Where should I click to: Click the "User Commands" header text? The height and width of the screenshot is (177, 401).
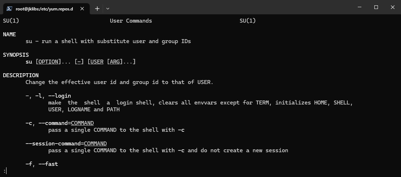click(131, 21)
